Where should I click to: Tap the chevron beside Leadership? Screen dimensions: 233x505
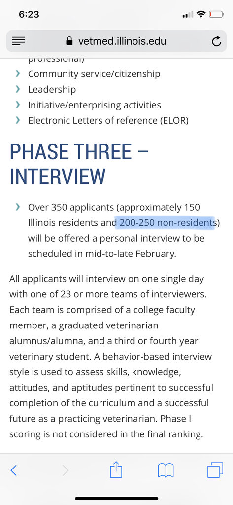tap(18, 89)
